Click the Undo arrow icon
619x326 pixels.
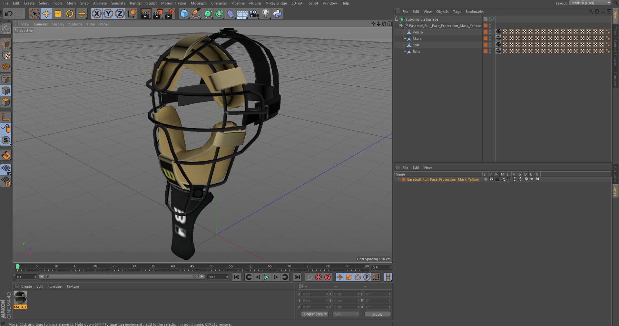[x=9, y=14]
